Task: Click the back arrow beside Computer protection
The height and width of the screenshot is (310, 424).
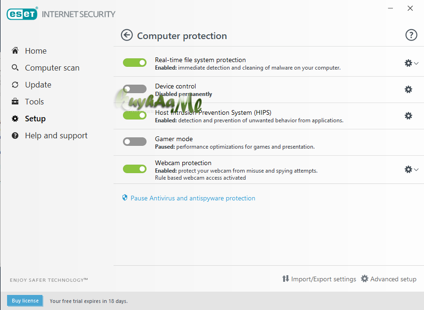Action: (x=127, y=35)
